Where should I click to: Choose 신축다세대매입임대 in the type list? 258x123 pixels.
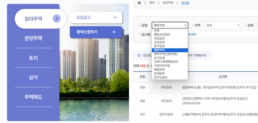[x=170, y=62]
